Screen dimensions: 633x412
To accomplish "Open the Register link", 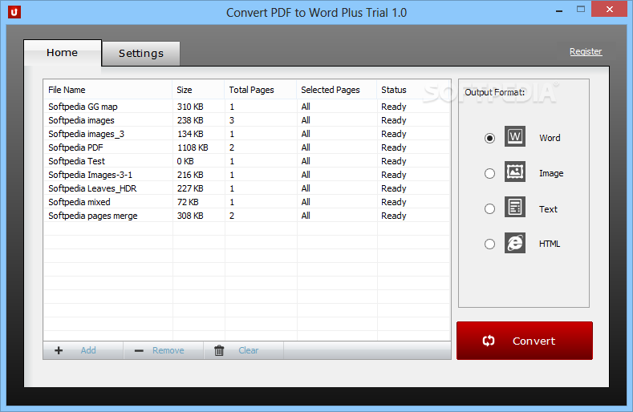I will tap(586, 51).
